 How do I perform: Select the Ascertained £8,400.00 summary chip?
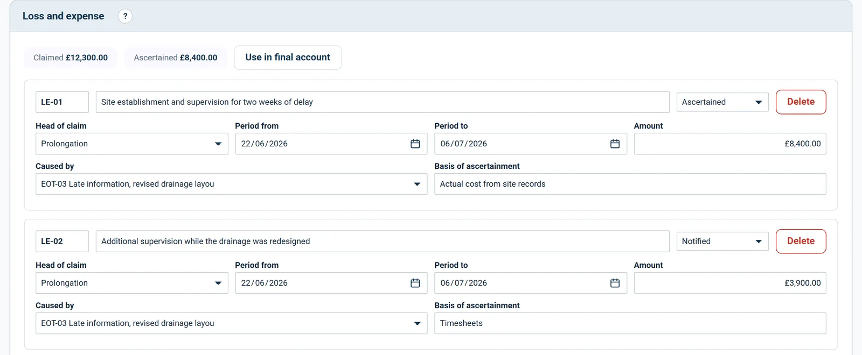[176, 58]
